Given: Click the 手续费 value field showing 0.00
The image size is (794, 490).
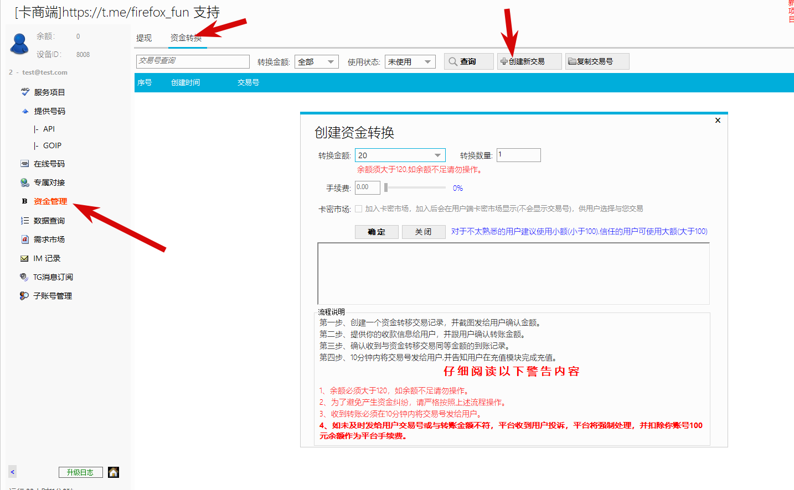Looking at the screenshot, I should click(368, 187).
